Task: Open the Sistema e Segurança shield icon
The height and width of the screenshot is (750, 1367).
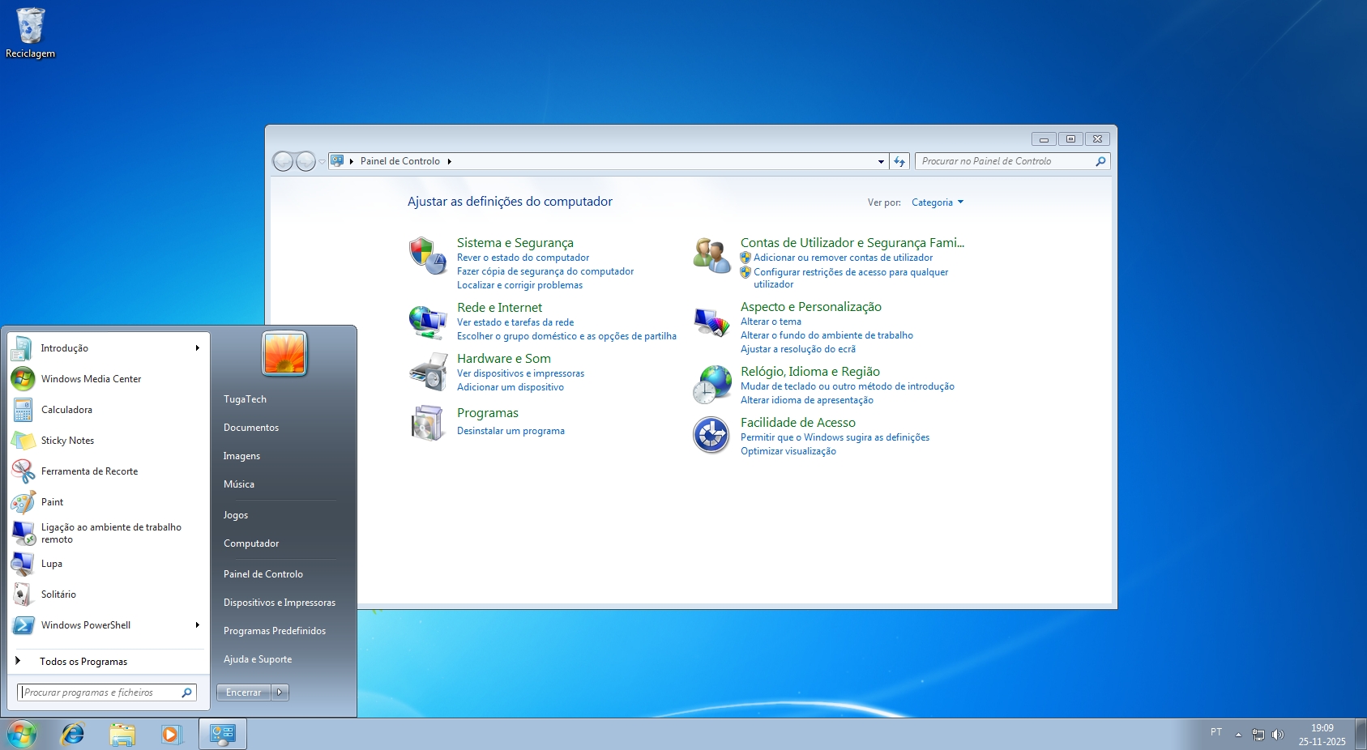Action: pos(427,255)
